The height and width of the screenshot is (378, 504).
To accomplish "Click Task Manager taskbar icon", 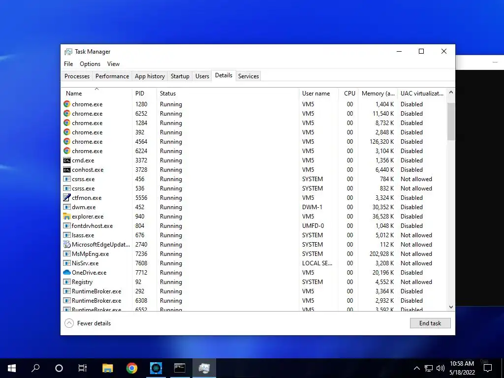I will tap(204, 368).
